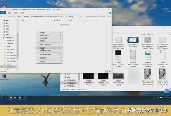Viewport: 171px width, 116px height.
Task: Refresh the amd64 folder address bar
Action: point(82,17)
